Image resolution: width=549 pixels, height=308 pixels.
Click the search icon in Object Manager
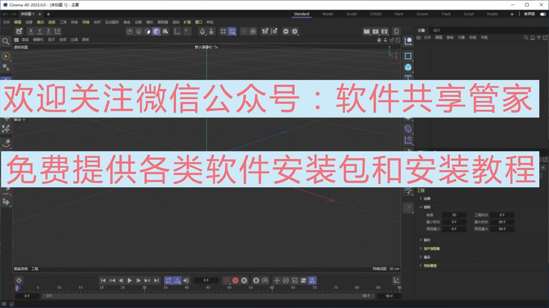[x=526, y=38]
